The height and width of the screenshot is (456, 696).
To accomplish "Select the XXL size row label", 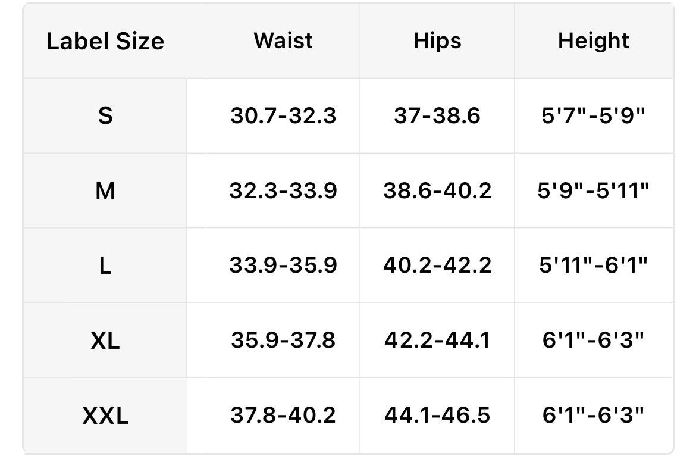I will coord(105,416).
